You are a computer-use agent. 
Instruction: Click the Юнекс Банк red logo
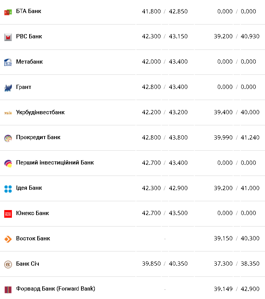(8, 214)
